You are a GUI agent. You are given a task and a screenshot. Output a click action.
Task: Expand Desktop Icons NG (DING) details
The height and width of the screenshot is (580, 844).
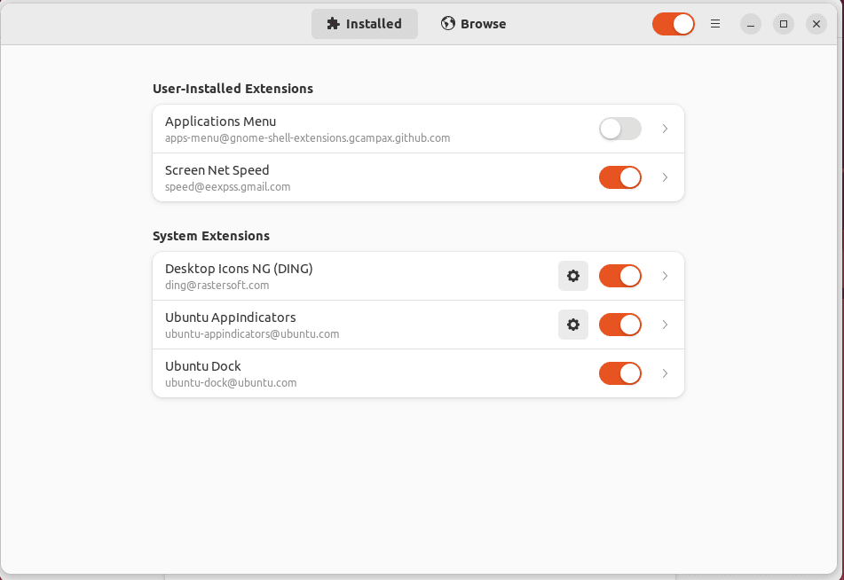(665, 276)
